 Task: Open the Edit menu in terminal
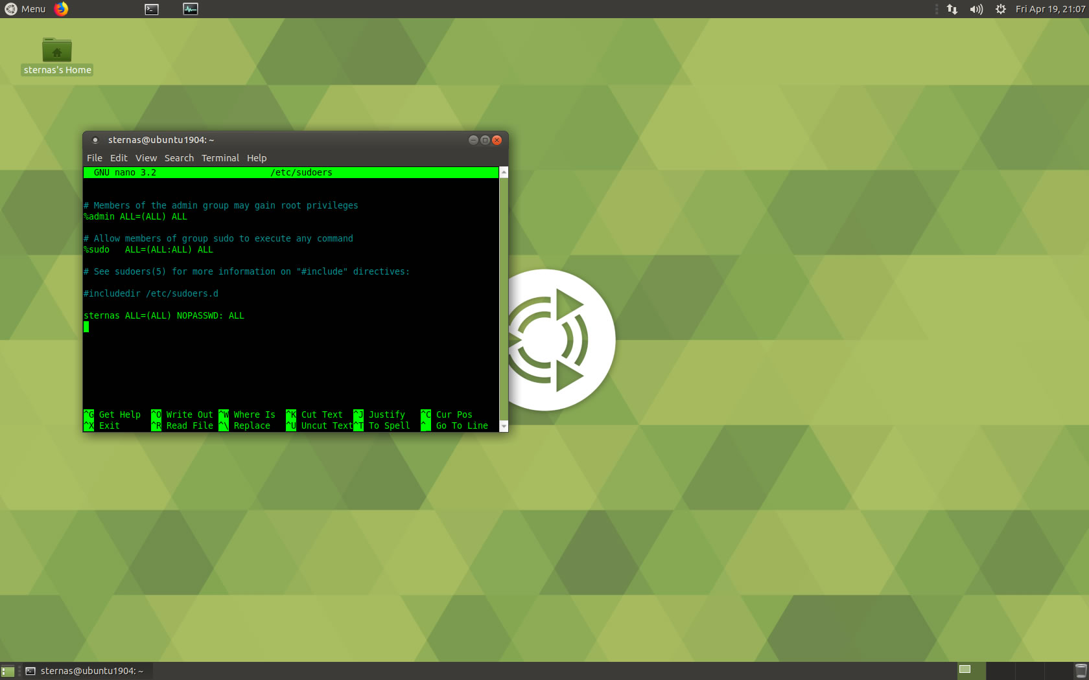(x=119, y=158)
